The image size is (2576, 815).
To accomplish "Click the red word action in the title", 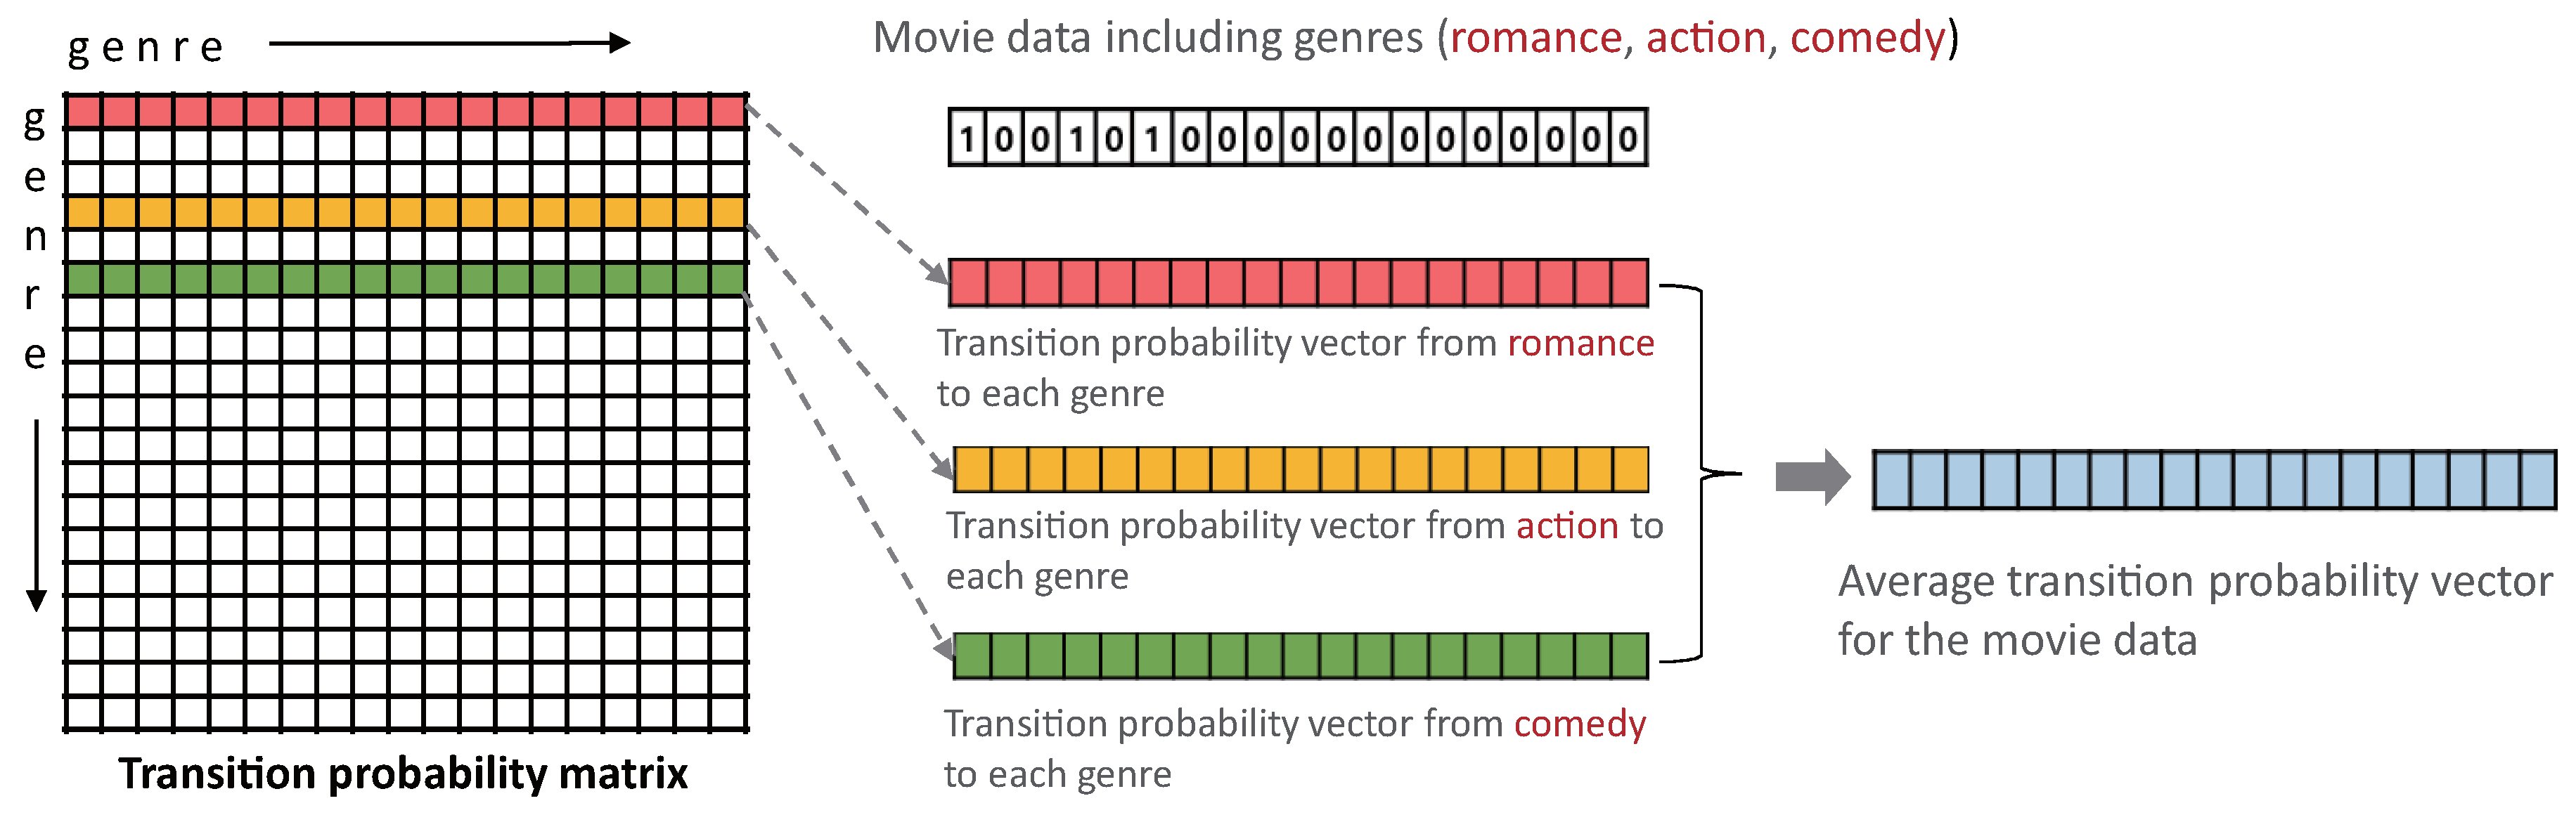I will tap(1706, 38).
